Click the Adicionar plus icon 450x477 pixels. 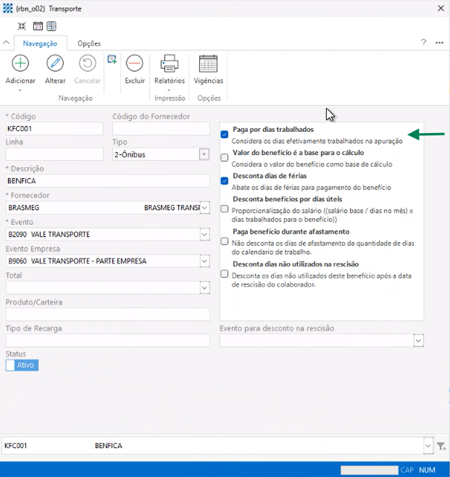[x=20, y=64]
